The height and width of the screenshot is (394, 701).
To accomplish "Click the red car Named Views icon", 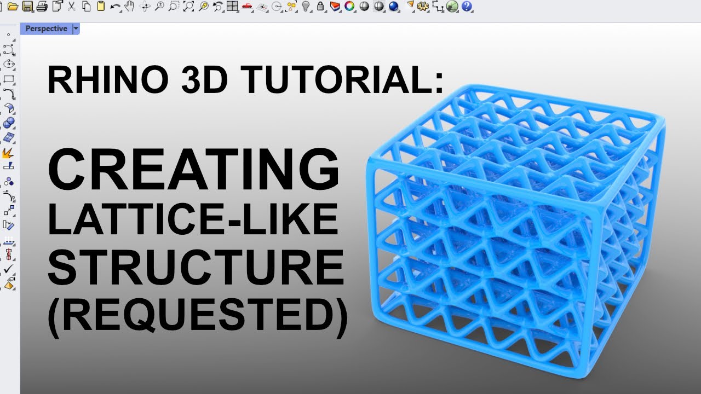I will (x=247, y=7).
